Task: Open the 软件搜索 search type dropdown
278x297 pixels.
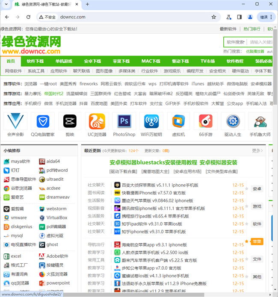Action: (x=236, y=42)
